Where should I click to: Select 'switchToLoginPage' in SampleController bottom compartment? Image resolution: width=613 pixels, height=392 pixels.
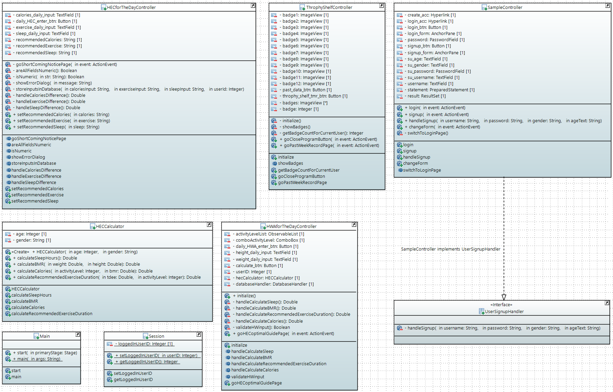pyautogui.click(x=422, y=170)
